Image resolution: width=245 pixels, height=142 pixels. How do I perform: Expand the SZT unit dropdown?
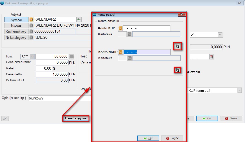tap(33, 57)
